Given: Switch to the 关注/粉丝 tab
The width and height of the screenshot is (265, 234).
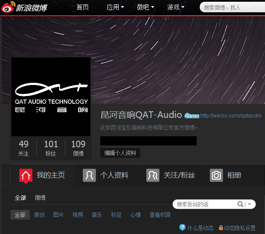Looking at the screenshot, I should point(170,175).
